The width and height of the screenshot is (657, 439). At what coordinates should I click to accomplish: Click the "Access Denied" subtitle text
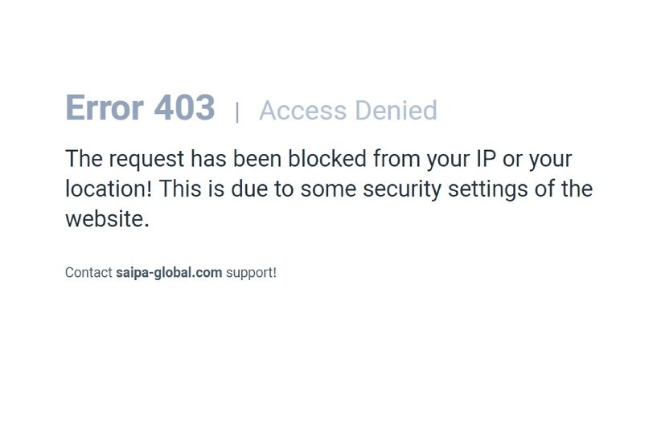347,111
